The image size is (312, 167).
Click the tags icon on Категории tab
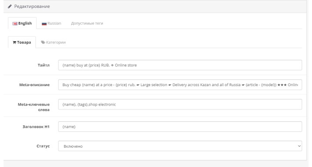(x=43, y=42)
